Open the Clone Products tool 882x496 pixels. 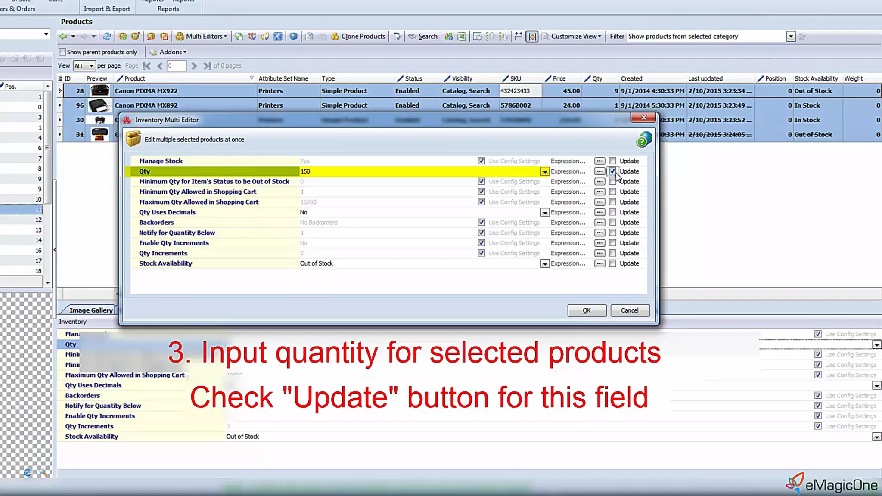tap(358, 37)
